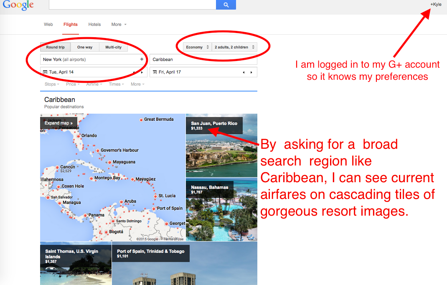Open the Economy cabin class dropdown
Image resolution: width=447 pixels, height=285 pixels.
point(197,47)
